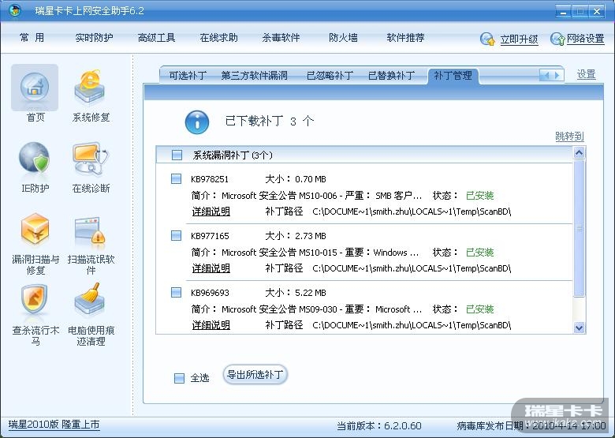Click the 当前版本：6.2.0.60 status text

379,426
